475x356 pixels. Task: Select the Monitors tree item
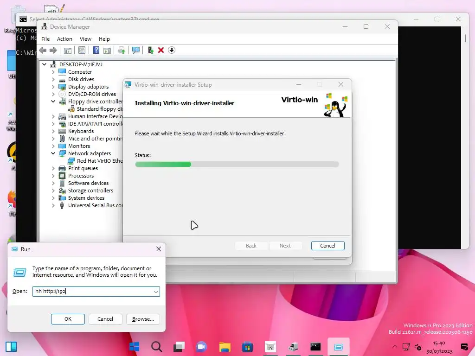(79, 146)
